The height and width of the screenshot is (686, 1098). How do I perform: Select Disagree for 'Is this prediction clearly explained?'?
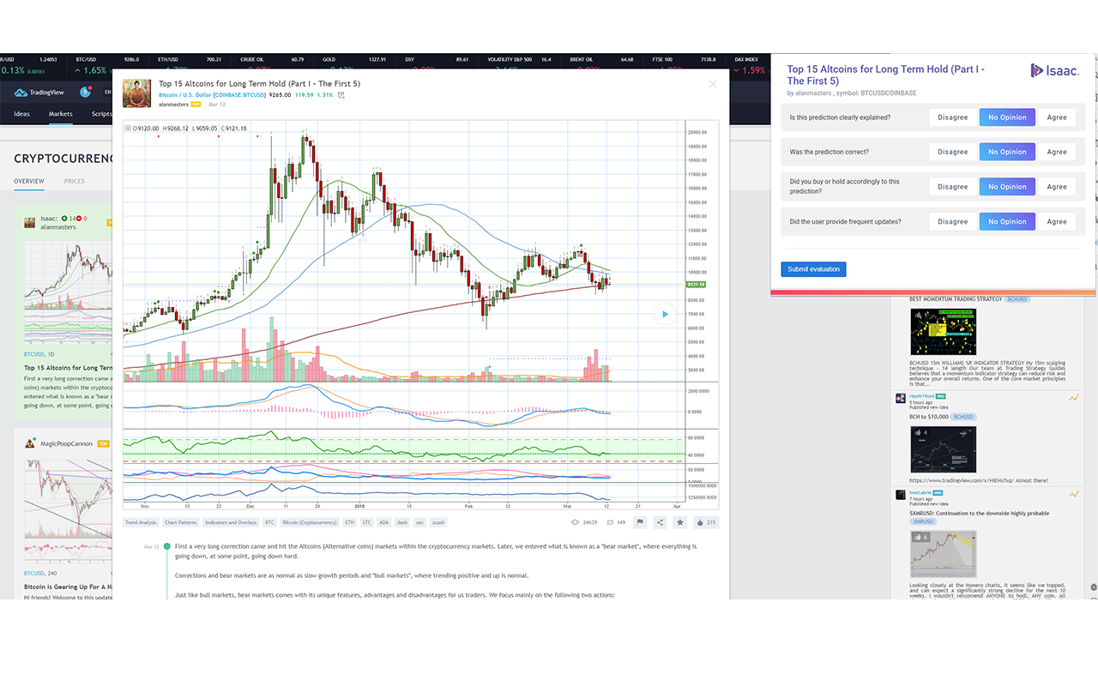tap(952, 117)
